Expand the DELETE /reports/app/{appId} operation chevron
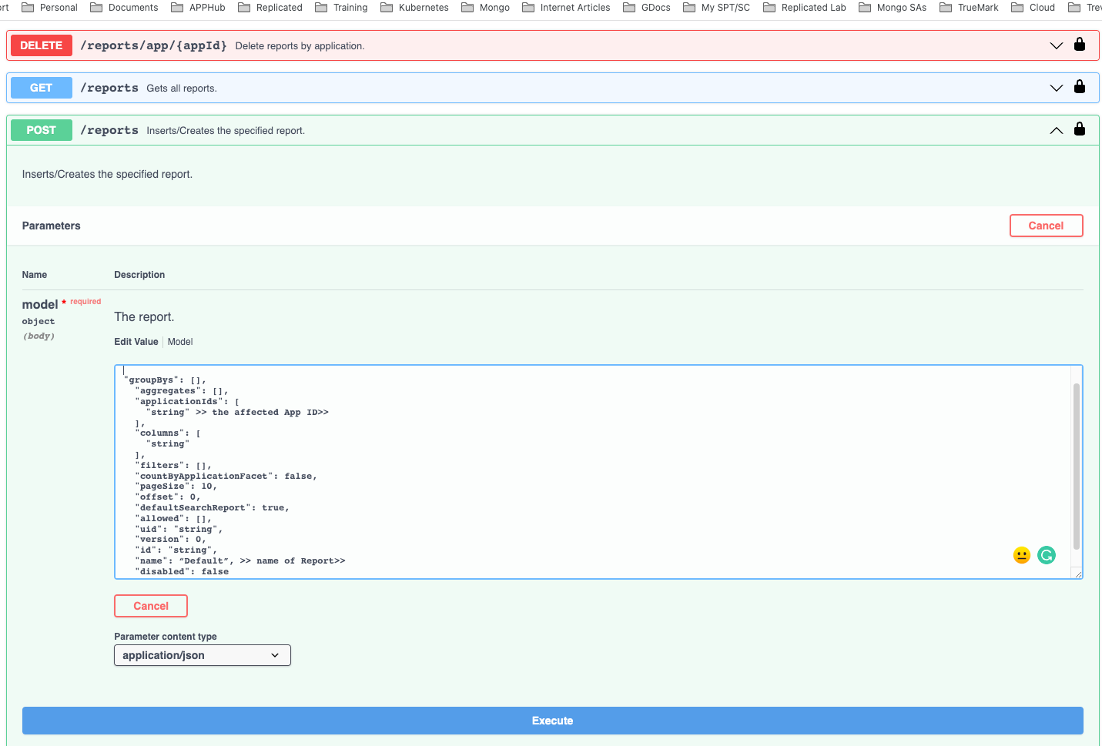This screenshot has width=1102, height=746. coord(1057,45)
